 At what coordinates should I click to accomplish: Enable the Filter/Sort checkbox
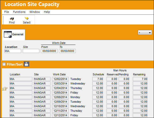click(4, 64)
